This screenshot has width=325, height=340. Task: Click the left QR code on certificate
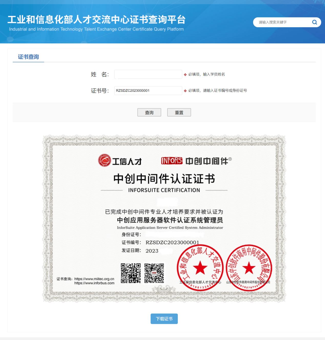pos(131,273)
